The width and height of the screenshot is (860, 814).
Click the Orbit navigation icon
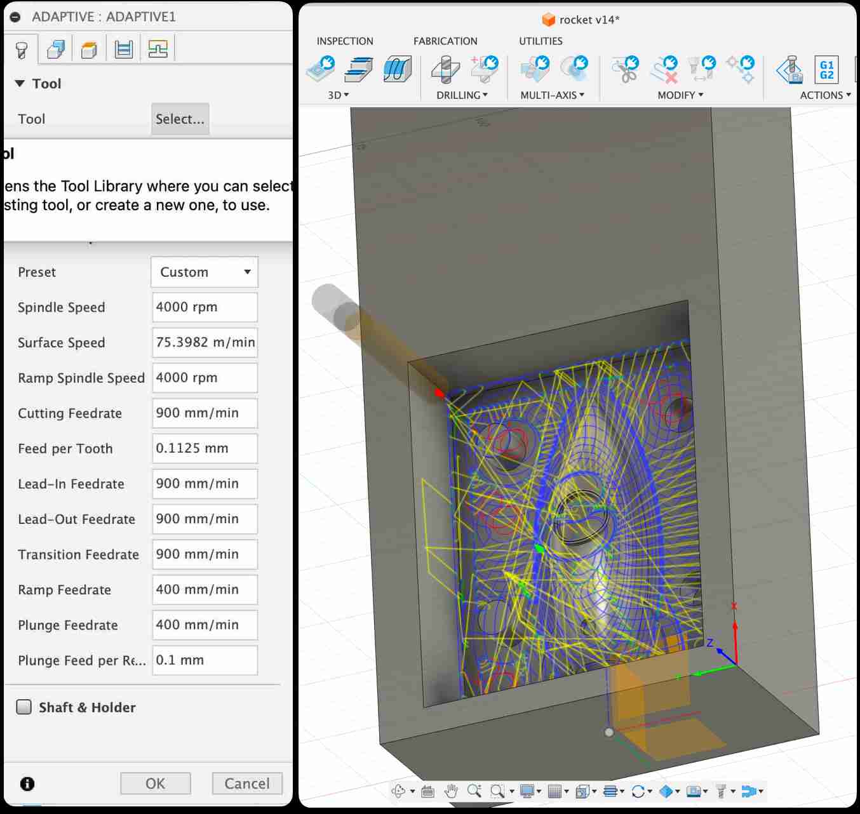pyautogui.click(x=399, y=791)
